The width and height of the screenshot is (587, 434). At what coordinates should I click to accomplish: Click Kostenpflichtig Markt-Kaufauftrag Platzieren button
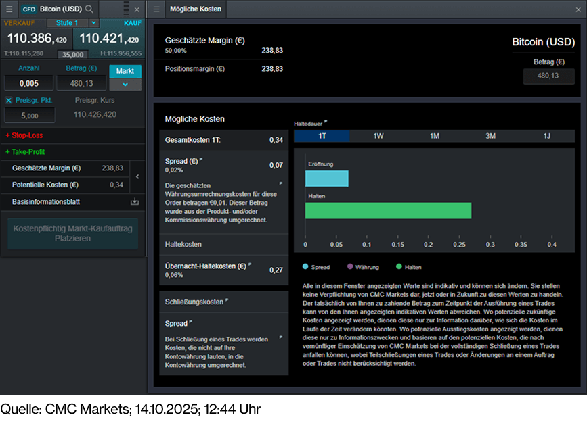click(72, 233)
